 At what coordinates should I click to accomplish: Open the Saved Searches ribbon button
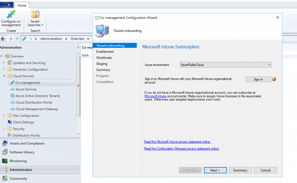35,19
